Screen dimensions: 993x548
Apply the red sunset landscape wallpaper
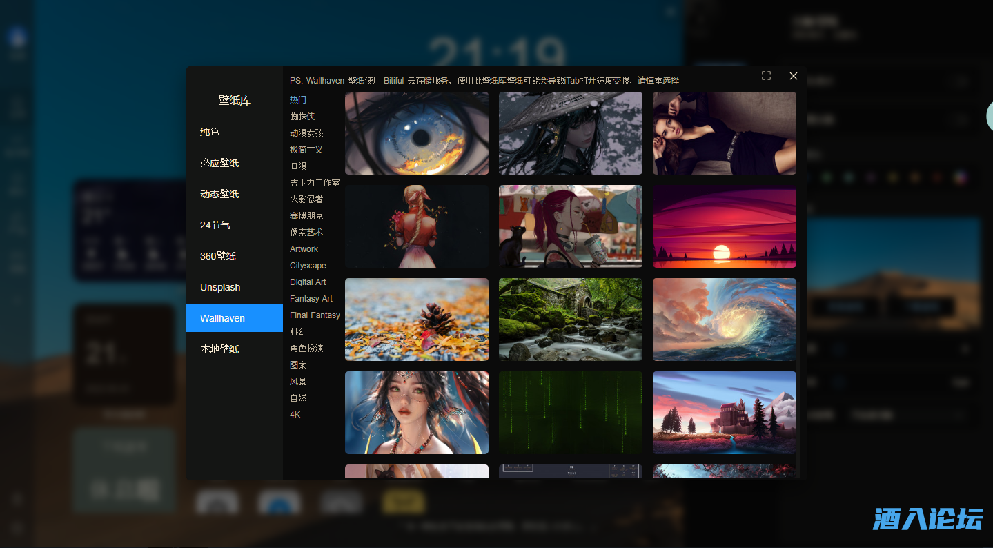pyautogui.click(x=725, y=226)
